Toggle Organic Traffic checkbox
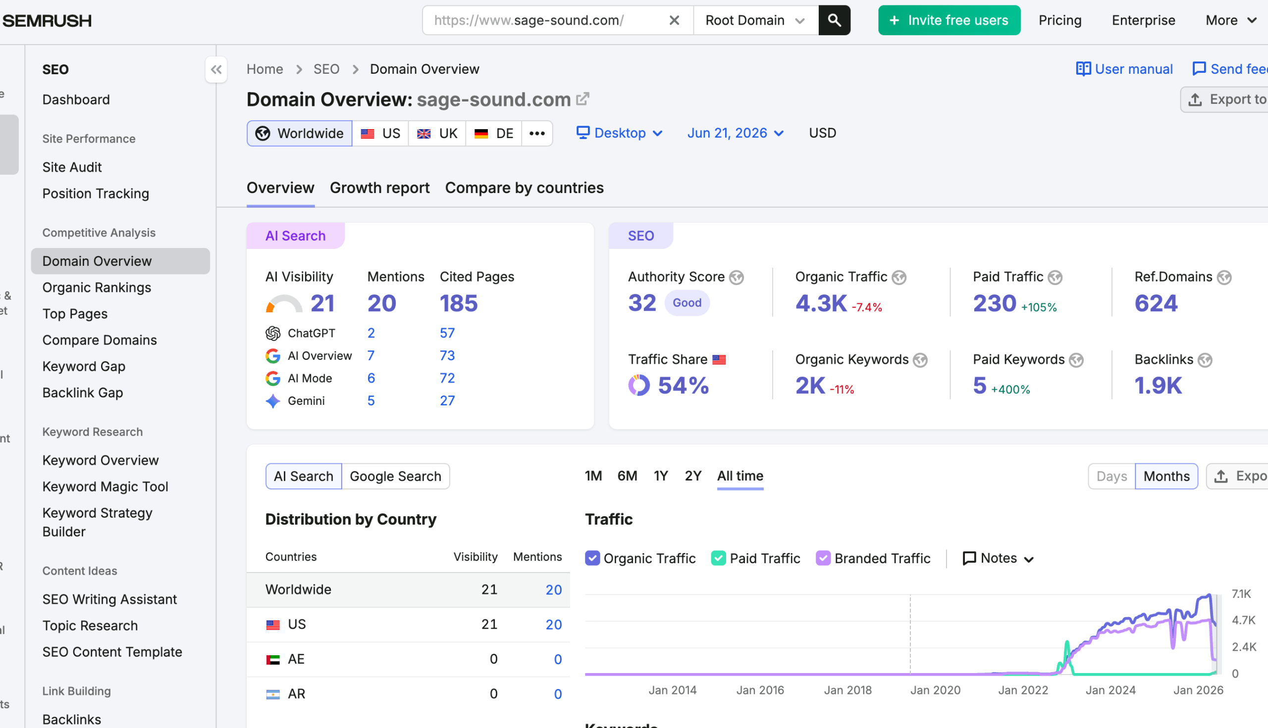1268x728 pixels. click(x=592, y=559)
